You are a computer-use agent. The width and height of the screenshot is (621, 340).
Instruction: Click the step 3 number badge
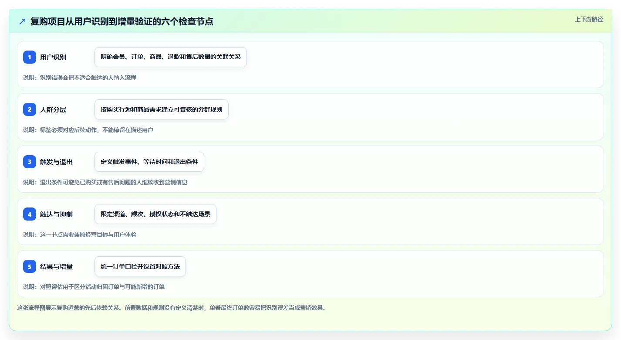[30, 162]
